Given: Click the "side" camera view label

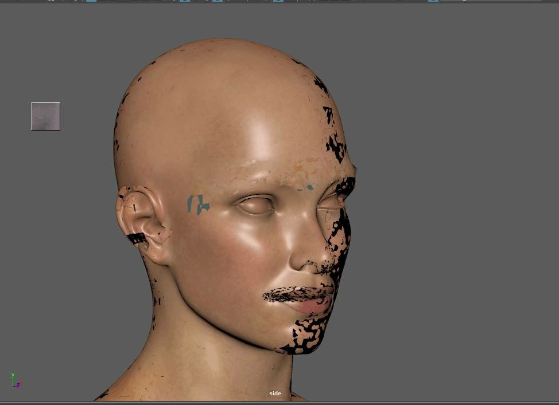Looking at the screenshot, I should pos(275,394).
